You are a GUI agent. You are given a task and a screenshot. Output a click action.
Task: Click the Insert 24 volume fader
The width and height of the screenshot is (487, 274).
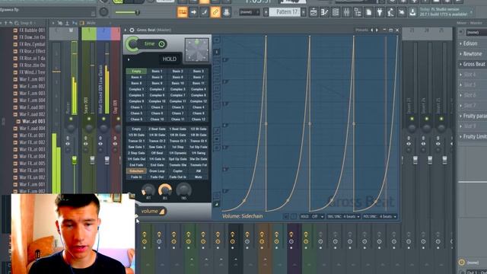point(430,161)
